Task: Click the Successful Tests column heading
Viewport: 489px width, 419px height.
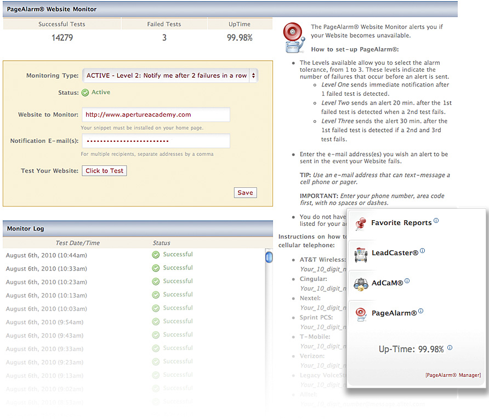Action: pyautogui.click(x=62, y=24)
